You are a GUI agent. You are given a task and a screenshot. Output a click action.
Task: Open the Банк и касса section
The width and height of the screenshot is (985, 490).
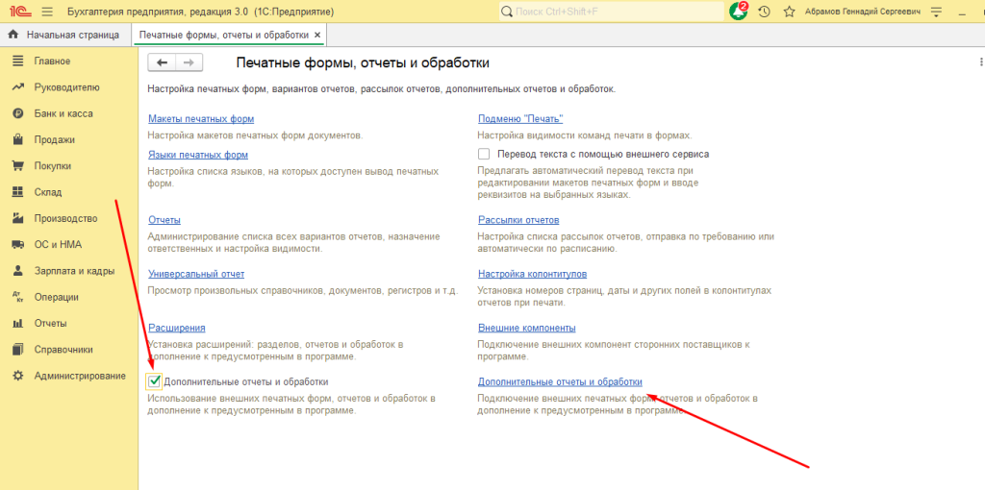pyautogui.click(x=63, y=113)
